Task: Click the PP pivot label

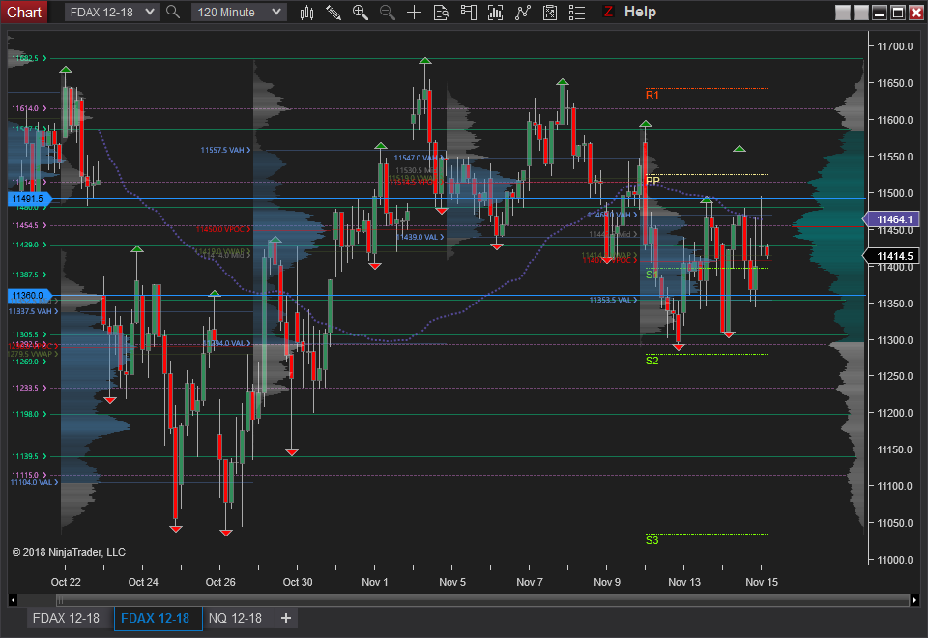Action: click(652, 181)
